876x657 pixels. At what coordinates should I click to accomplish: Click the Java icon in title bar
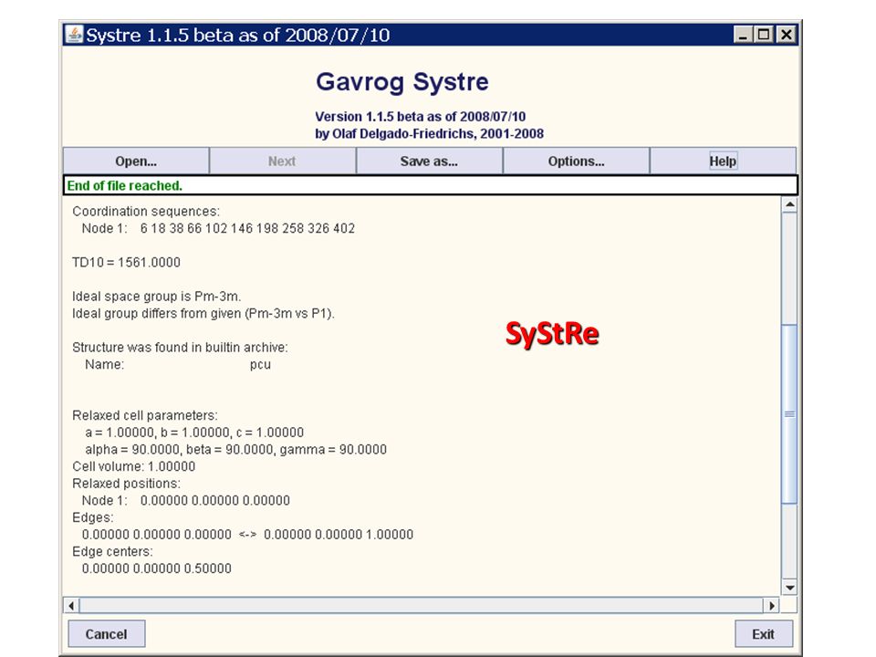click(x=74, y=34)
